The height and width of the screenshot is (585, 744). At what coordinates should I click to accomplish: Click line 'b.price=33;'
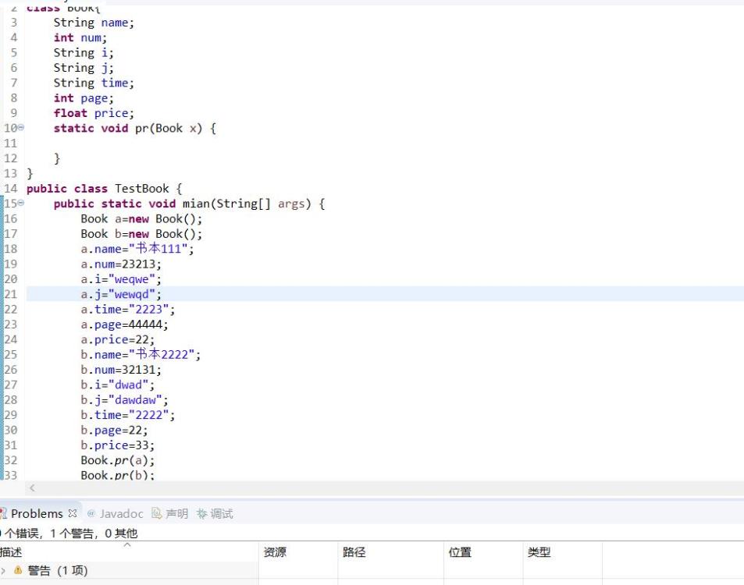[118, 445]
